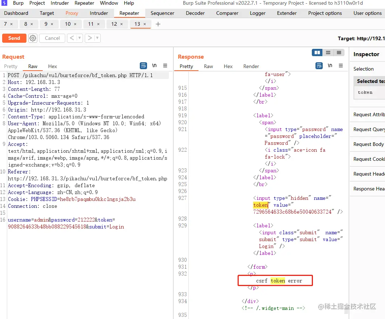Toggle word wrap icon in Request pane
The width and height of the screenshot is (385, 319).
(x=143, y=66)
